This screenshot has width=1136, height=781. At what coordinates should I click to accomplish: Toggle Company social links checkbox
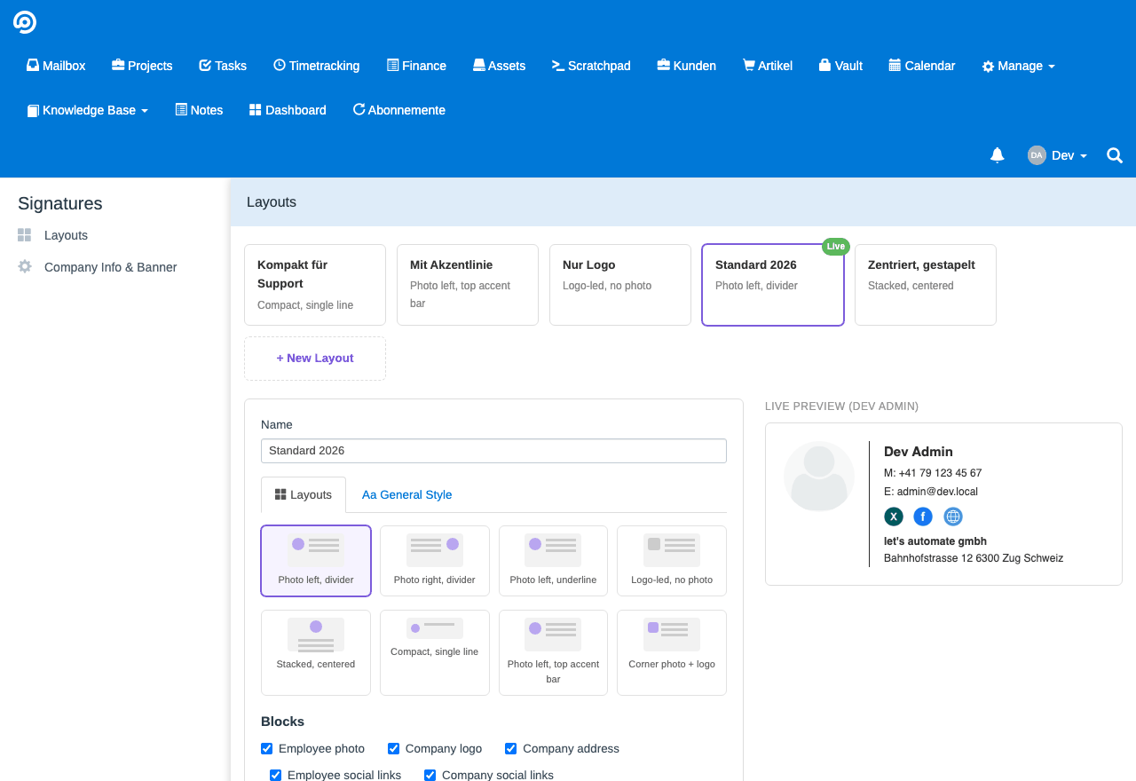click(x=430, y=775)
